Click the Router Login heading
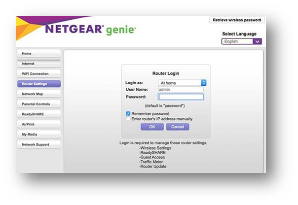Image resolution: width=298 pixels, height=205 pixels. 166,73
